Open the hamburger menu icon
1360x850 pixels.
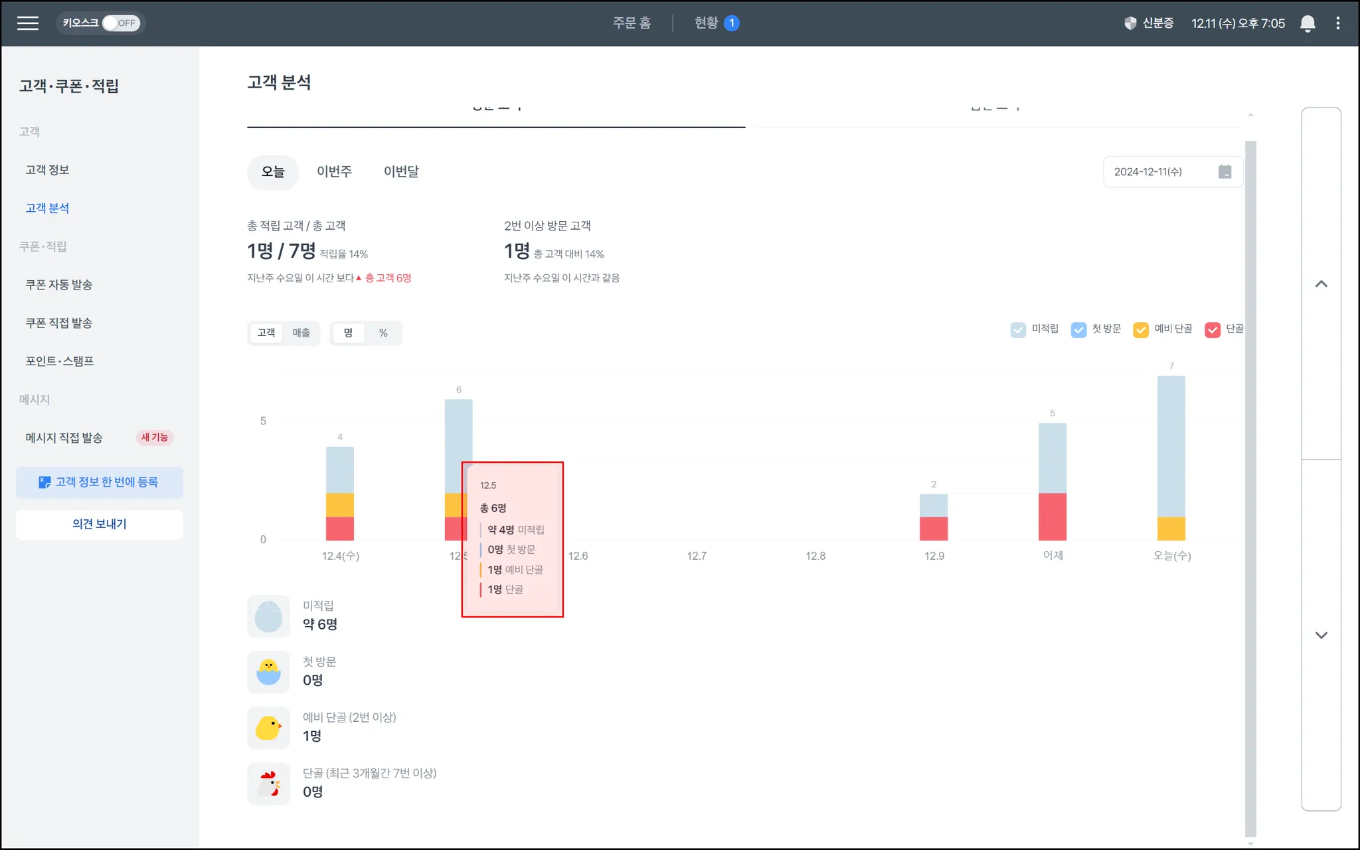(27, 23)
